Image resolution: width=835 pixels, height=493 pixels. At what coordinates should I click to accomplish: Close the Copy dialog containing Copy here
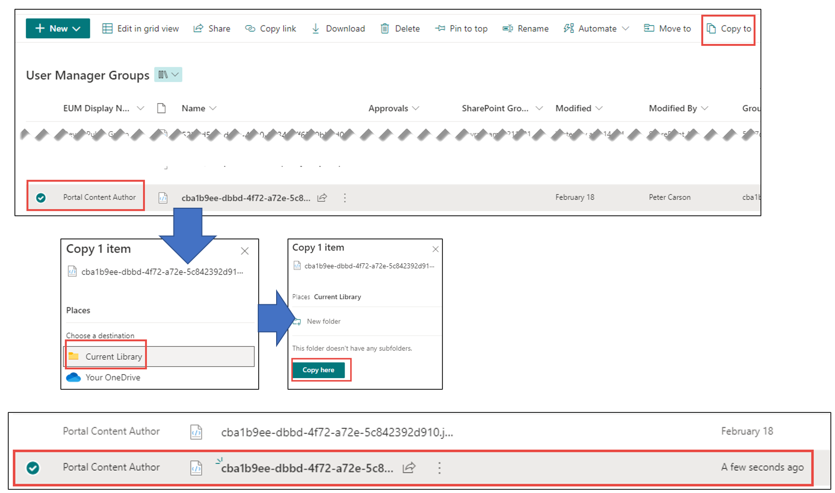(x=435, y=249)
